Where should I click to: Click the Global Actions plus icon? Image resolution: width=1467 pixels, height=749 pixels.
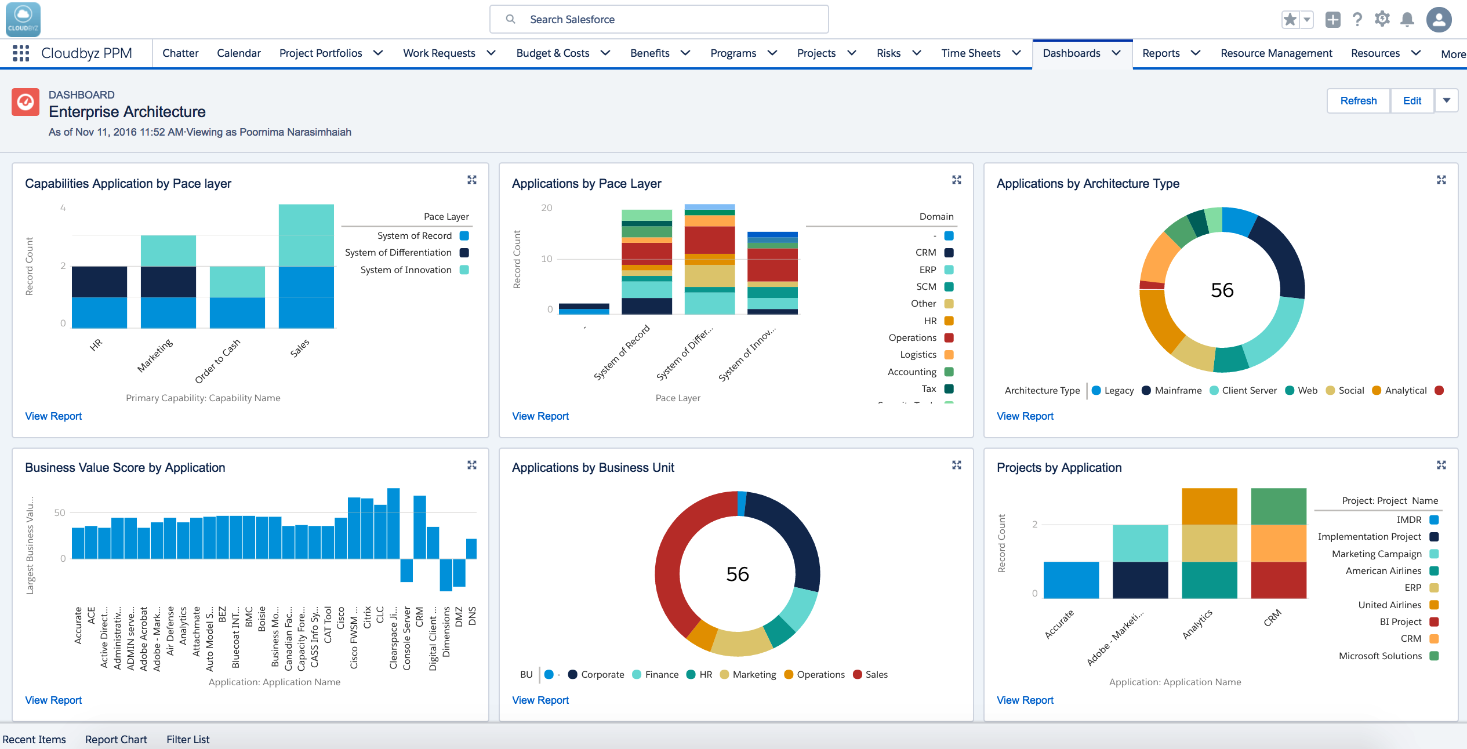[1333, 20]
